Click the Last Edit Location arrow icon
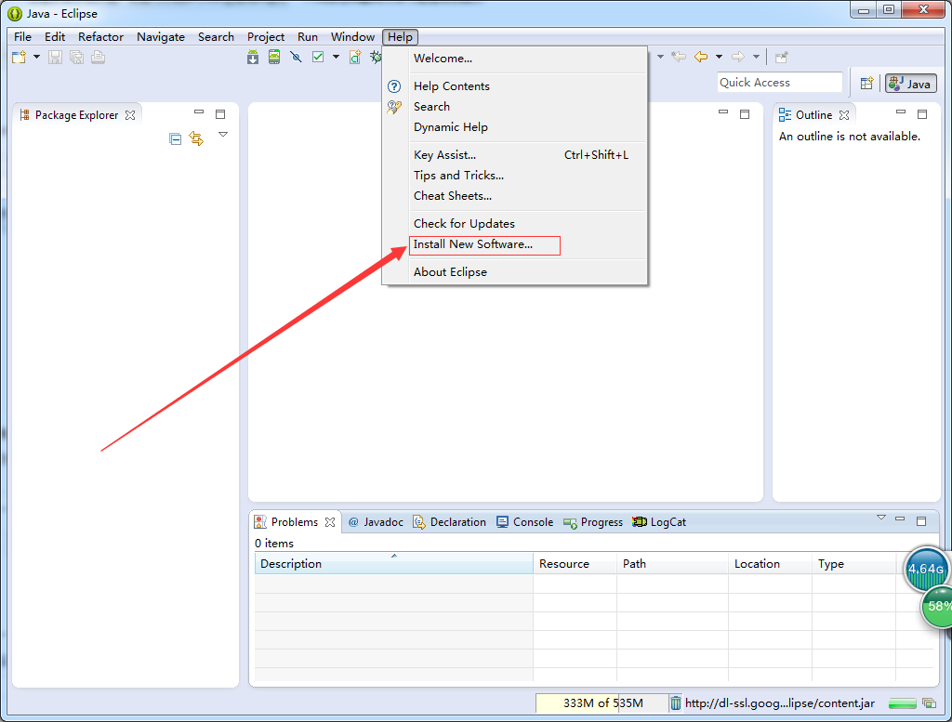952x722 pixels. tap(679, 57)
